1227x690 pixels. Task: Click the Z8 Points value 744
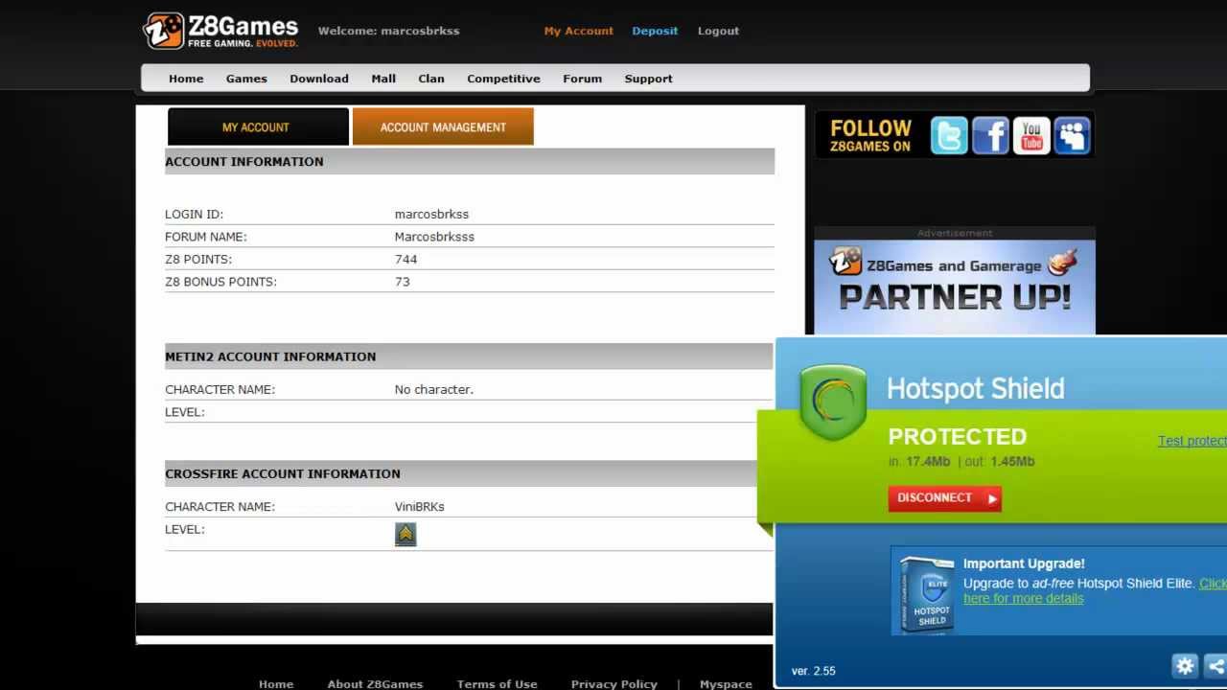[x=405, y=259]
